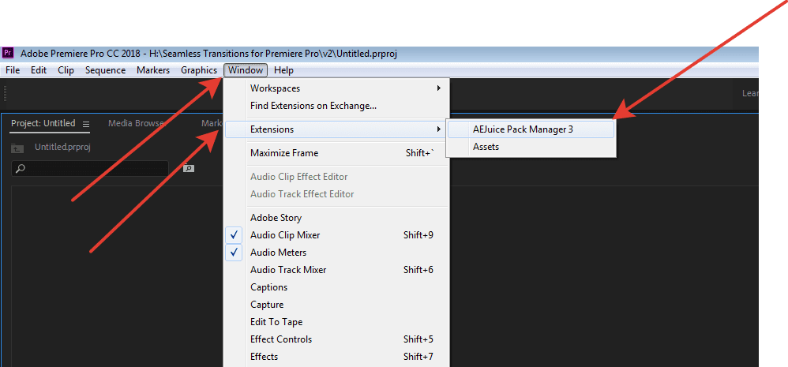
Task: Show the Effect Controls panel
Action: click(x=336, y=339)
